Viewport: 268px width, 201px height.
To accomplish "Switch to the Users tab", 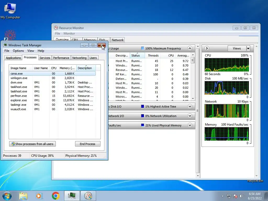I will click(93, 58).
